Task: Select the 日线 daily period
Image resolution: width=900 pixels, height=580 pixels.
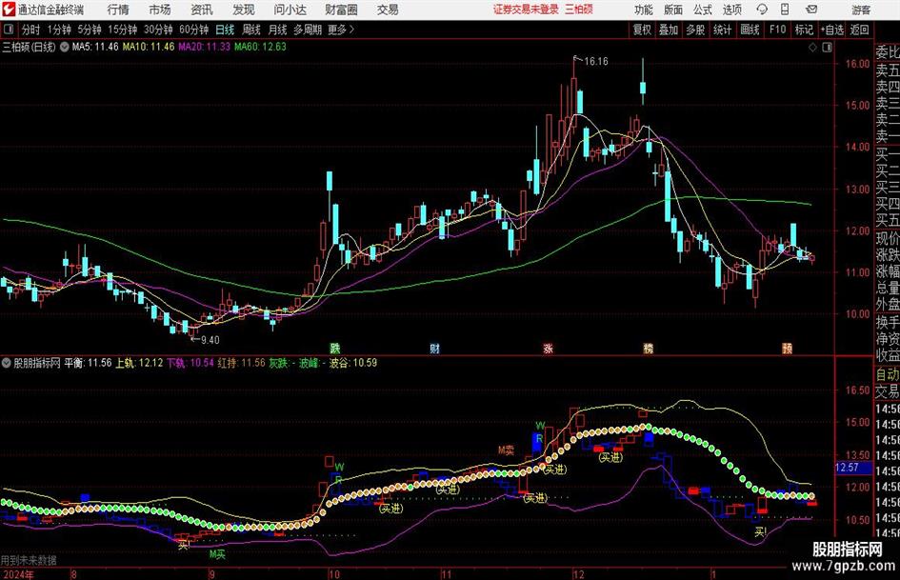Action: (225, 30)
